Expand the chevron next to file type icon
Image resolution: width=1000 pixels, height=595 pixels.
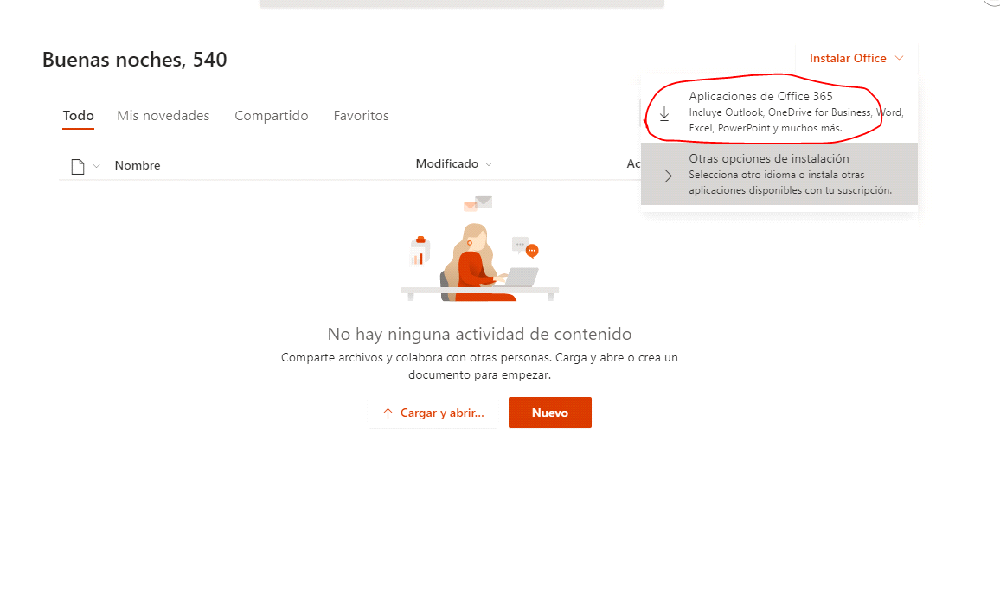point(96,166)
